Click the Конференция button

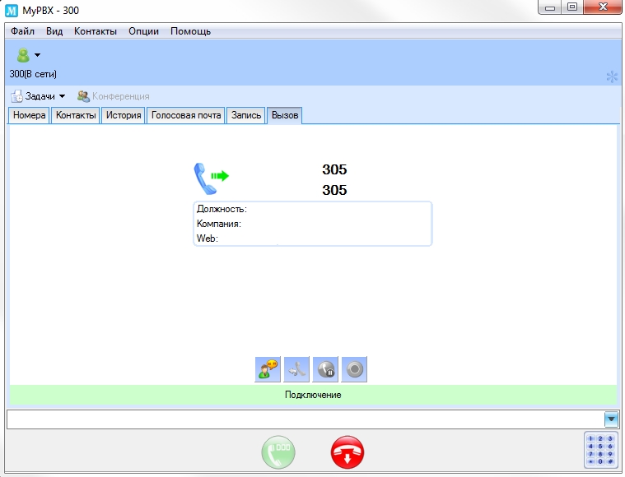114,96
